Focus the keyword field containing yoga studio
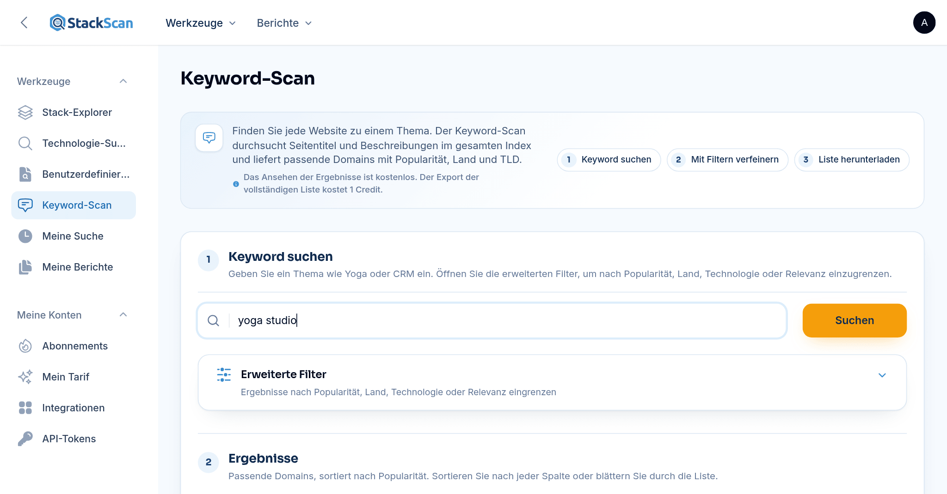This screenshot has width=947, height=494. 492,320
